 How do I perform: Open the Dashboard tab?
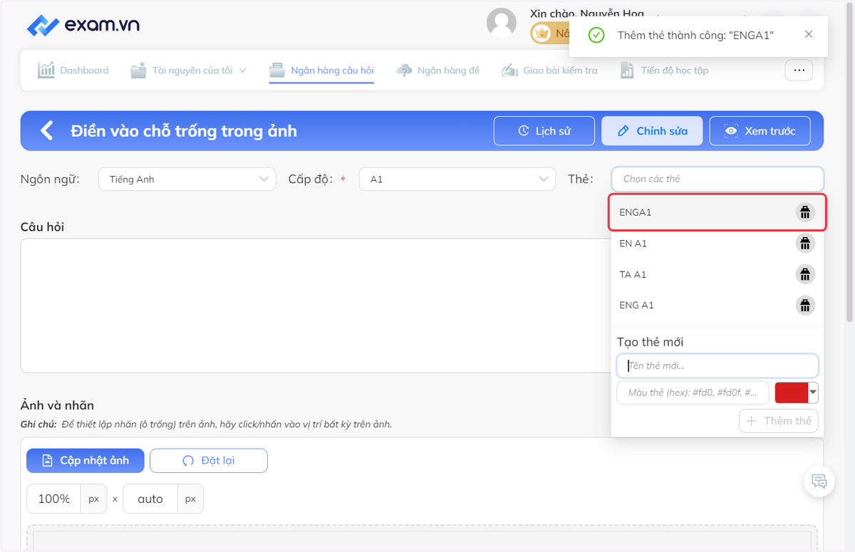click(x=73, y=70)
